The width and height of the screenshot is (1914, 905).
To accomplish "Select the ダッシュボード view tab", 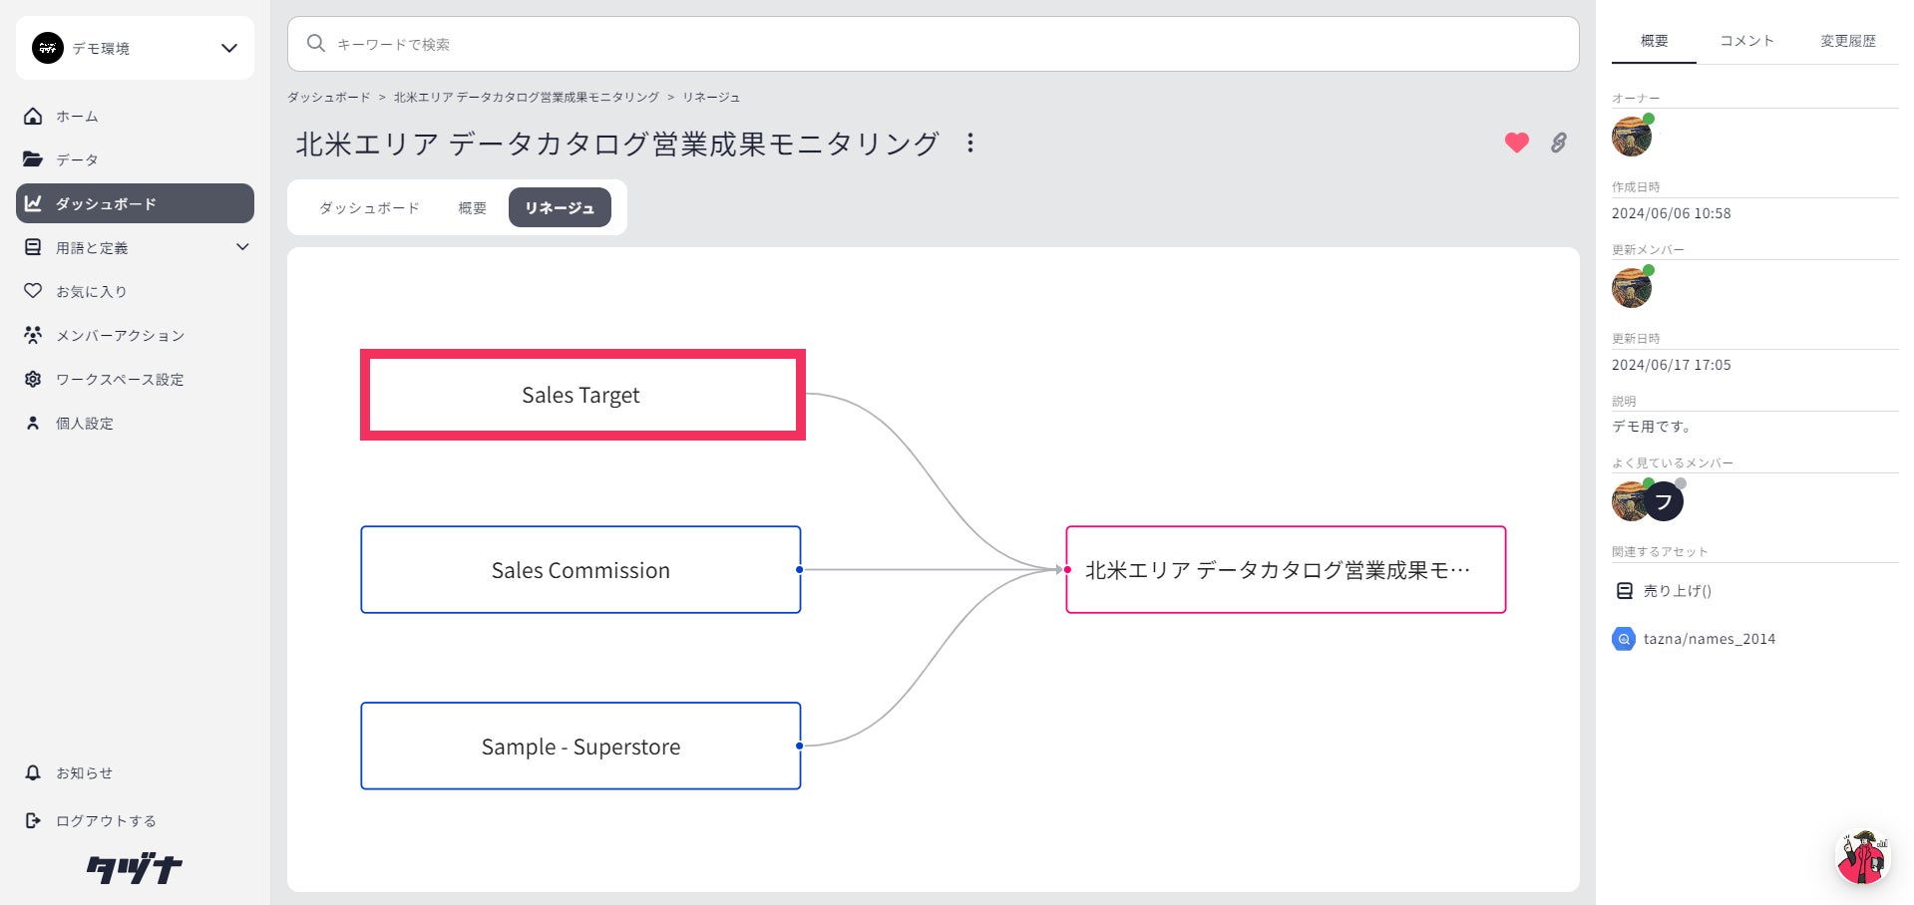I will pos(369,207).
